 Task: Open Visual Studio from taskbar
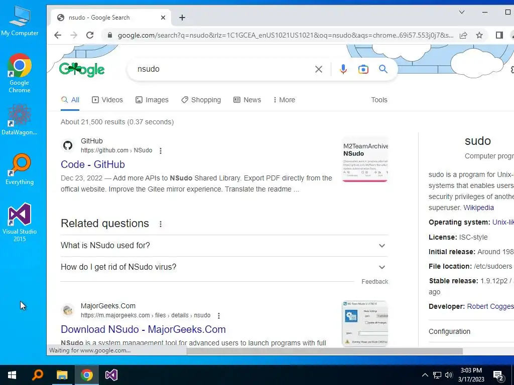(111, 375)
